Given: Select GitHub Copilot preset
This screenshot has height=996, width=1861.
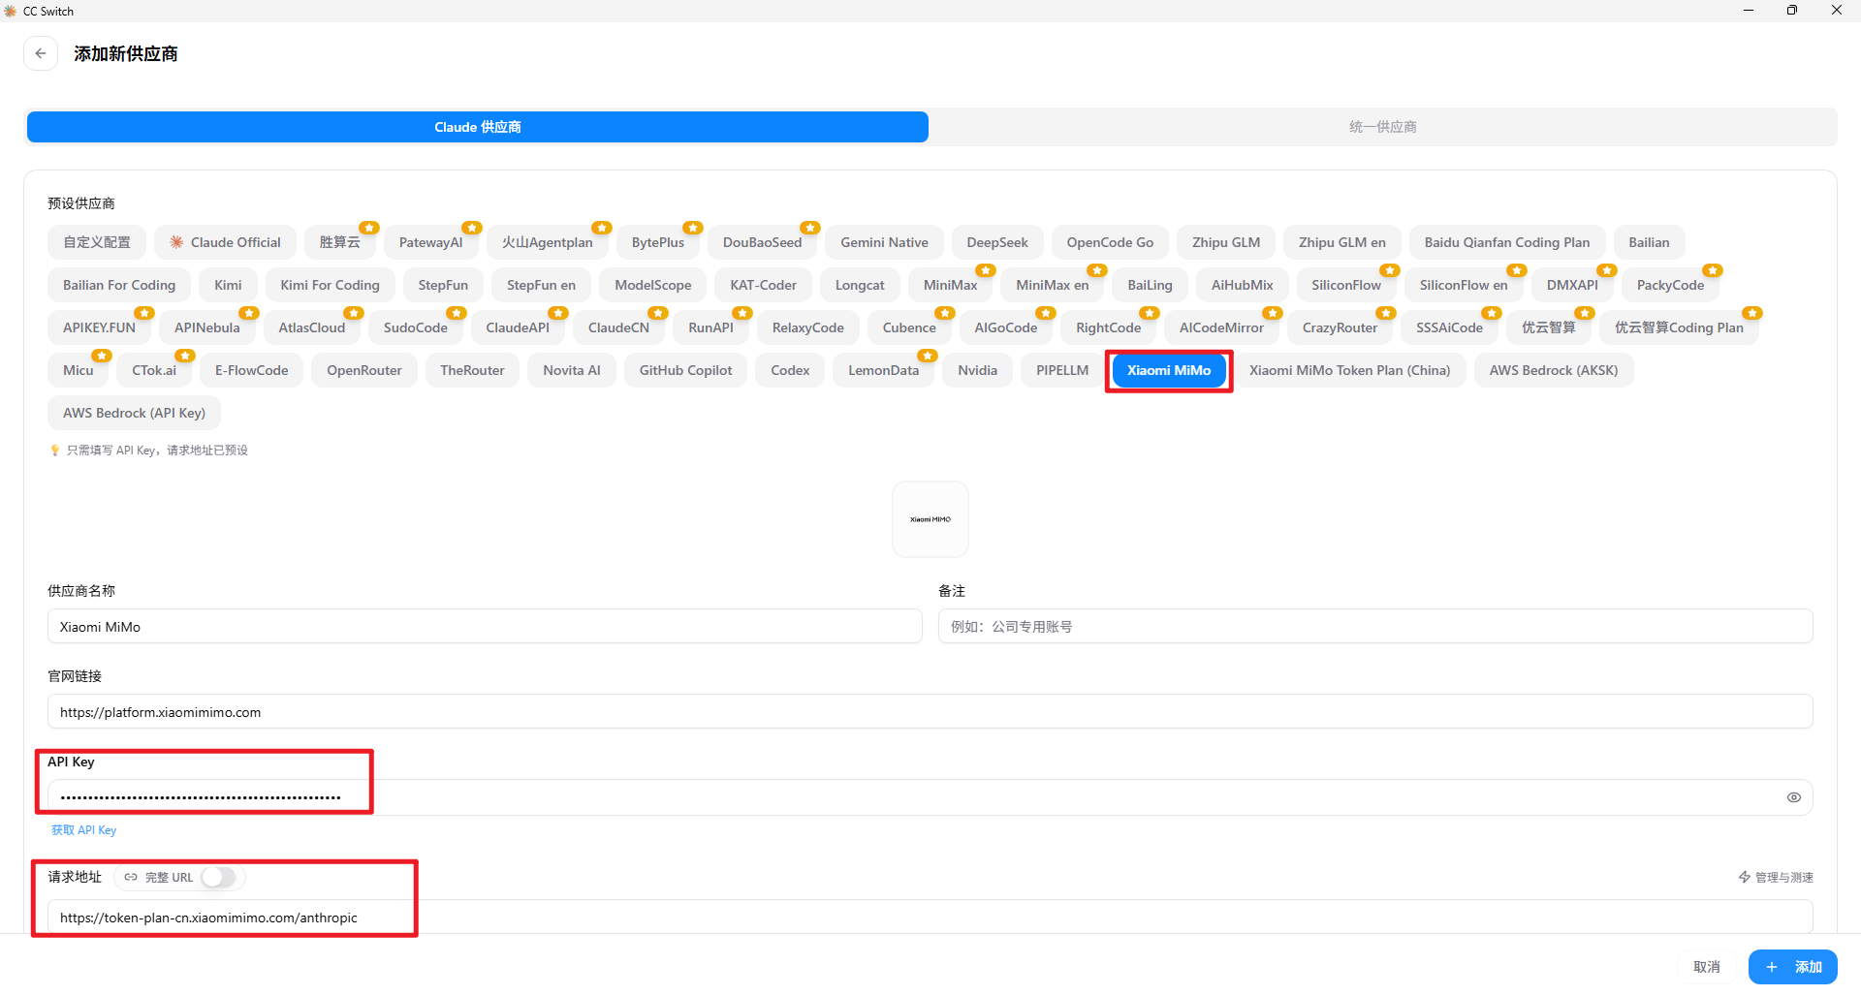Looking at the screenshot, I should coord(686,370).
